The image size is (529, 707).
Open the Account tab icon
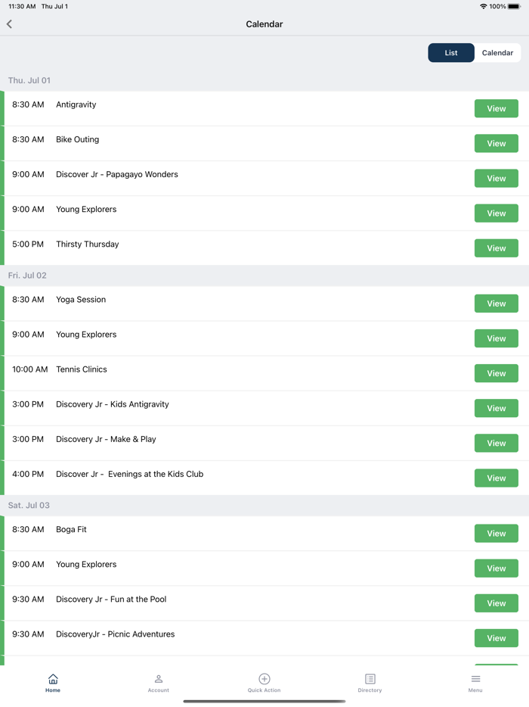click(x=159, y=679)
